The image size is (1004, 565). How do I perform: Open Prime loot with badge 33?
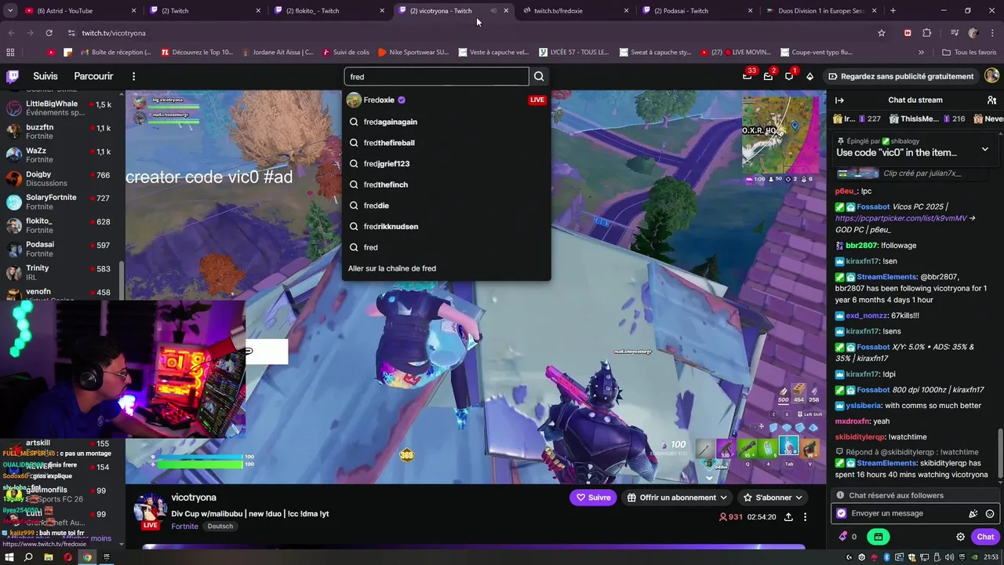point(748,76)
